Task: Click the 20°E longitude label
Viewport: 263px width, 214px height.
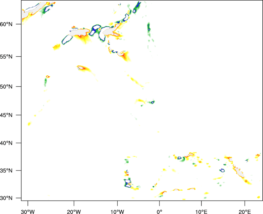Action: point(245,212)
